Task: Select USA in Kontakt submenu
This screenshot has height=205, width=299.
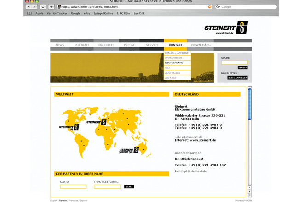Action: click(177, 68)
